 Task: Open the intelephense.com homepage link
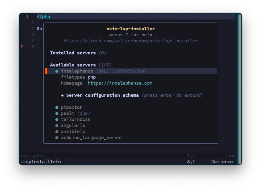click(x=120, y=83)
